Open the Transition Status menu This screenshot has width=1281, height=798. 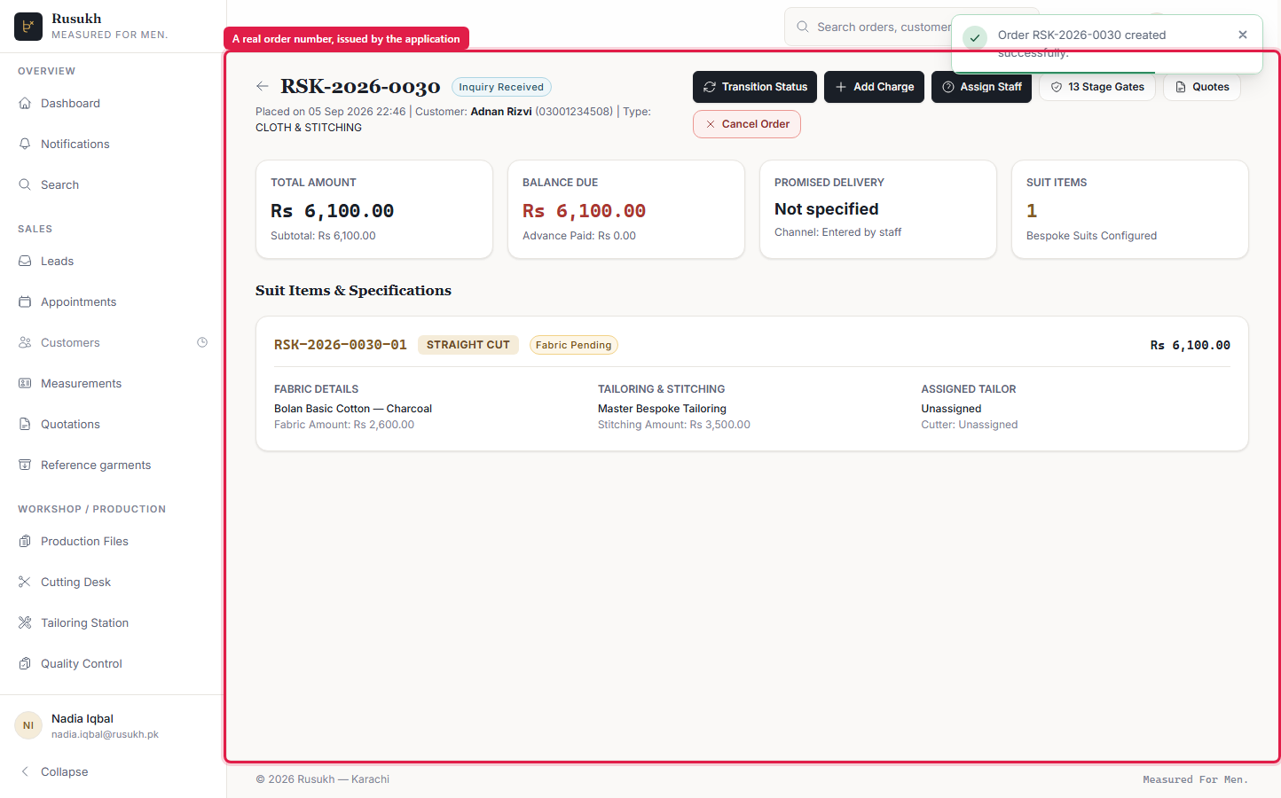click(755, 87)
